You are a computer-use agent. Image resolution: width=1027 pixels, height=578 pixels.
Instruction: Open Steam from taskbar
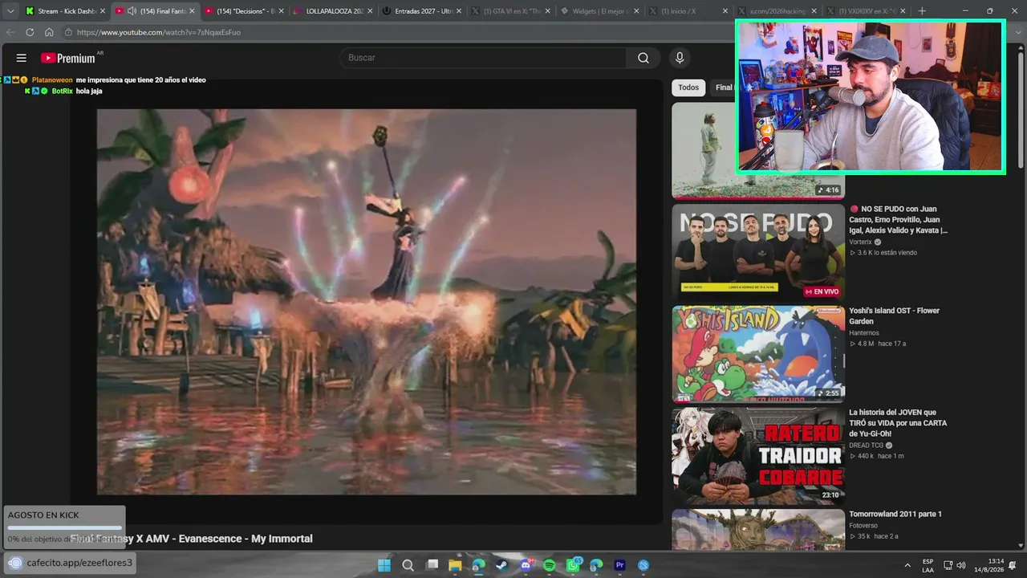tap(502, 565)
